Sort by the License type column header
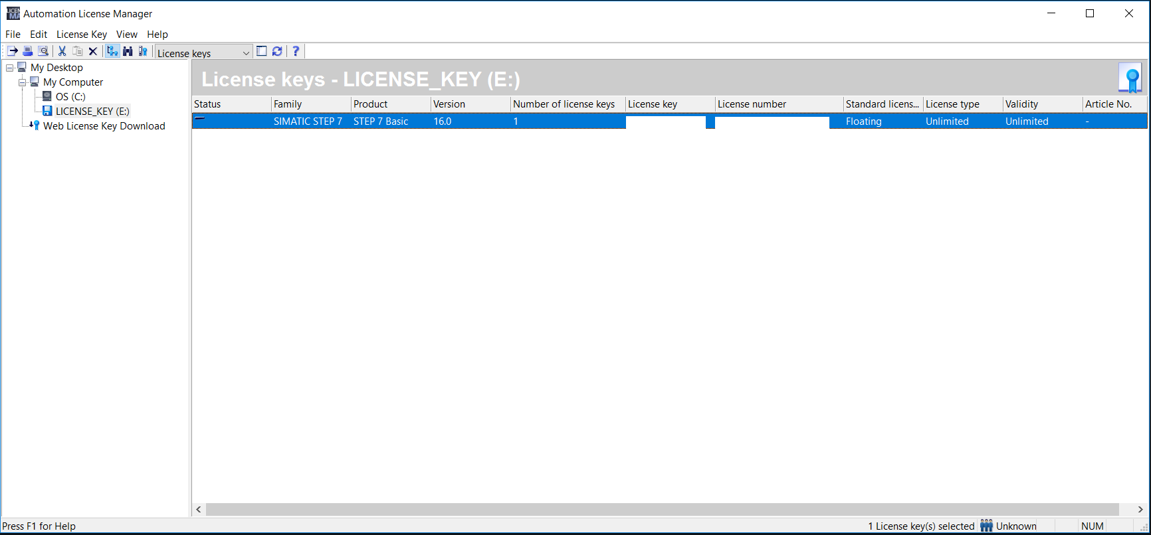This screenshot has width=1151, height=535. pos(963,104)
